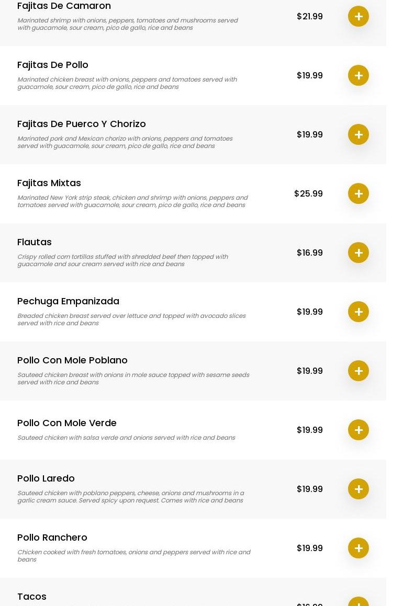The height and width of the screenshot is (606, 403).
Task: Add Fajitas De Camaron to the order
Action: click(359, 16)
